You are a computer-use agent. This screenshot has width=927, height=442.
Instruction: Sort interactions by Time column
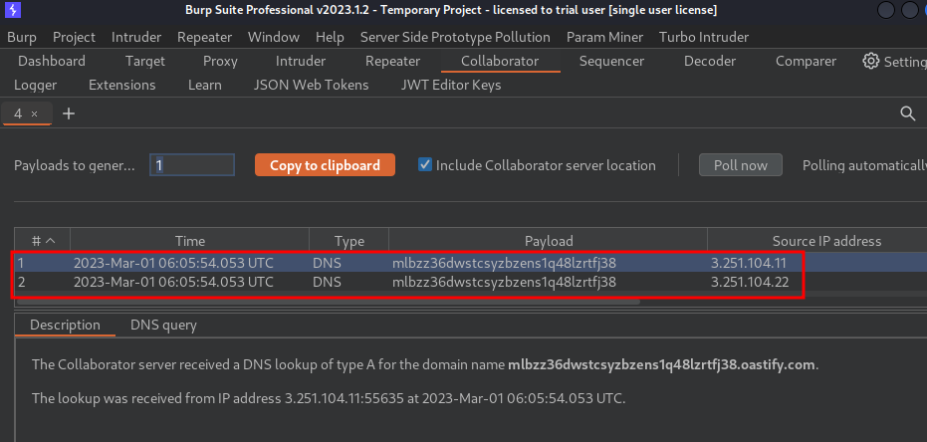tap(190, 241)
